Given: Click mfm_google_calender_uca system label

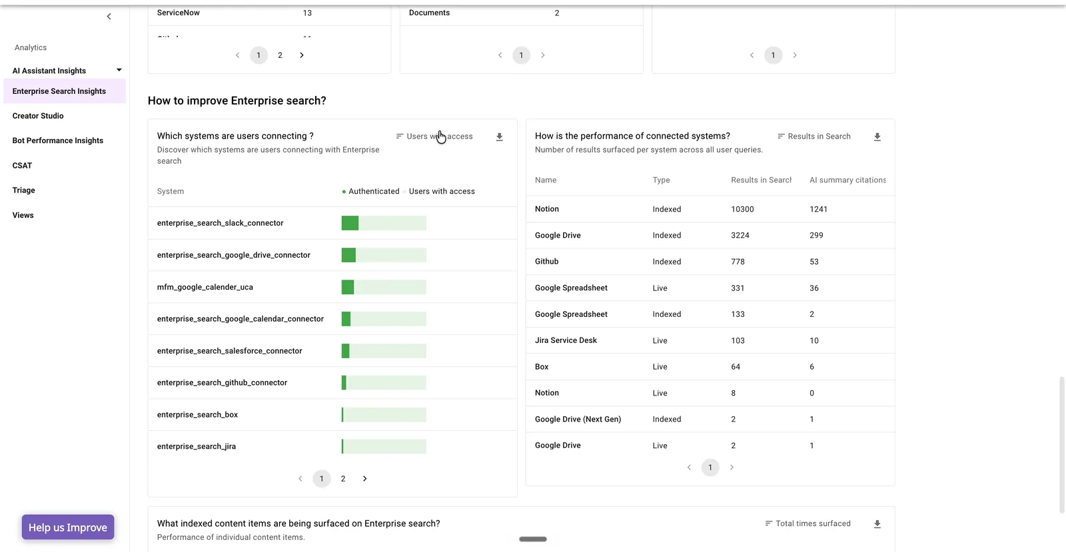Looking at the screenshot, I should (x=205, y=287).
